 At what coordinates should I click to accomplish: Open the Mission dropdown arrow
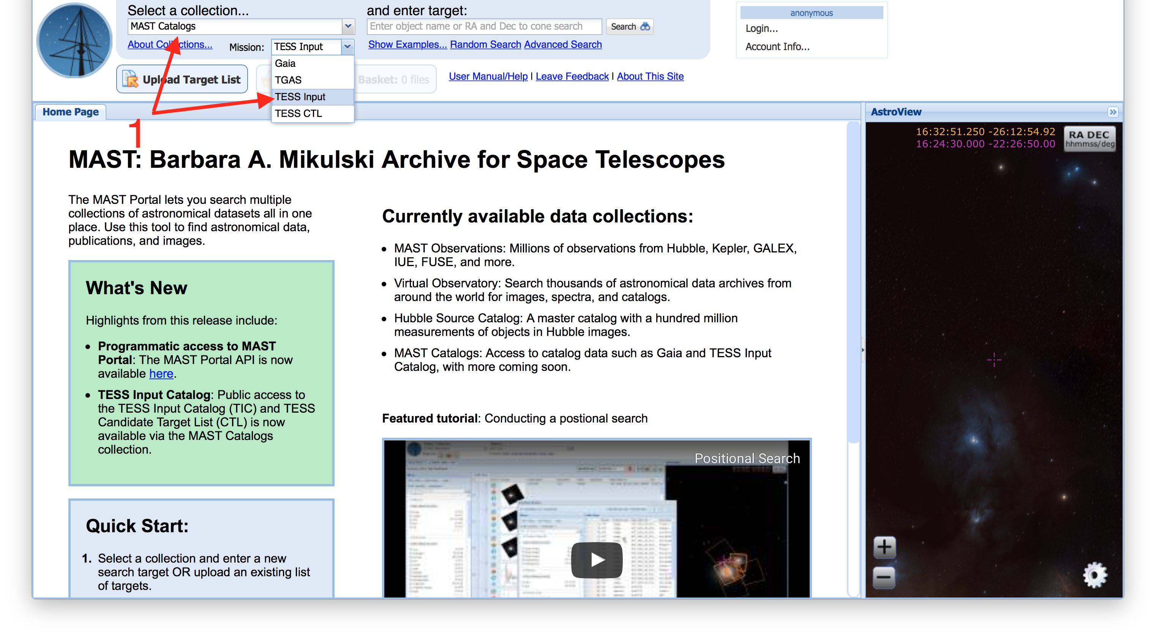click(x=347, y=47)
